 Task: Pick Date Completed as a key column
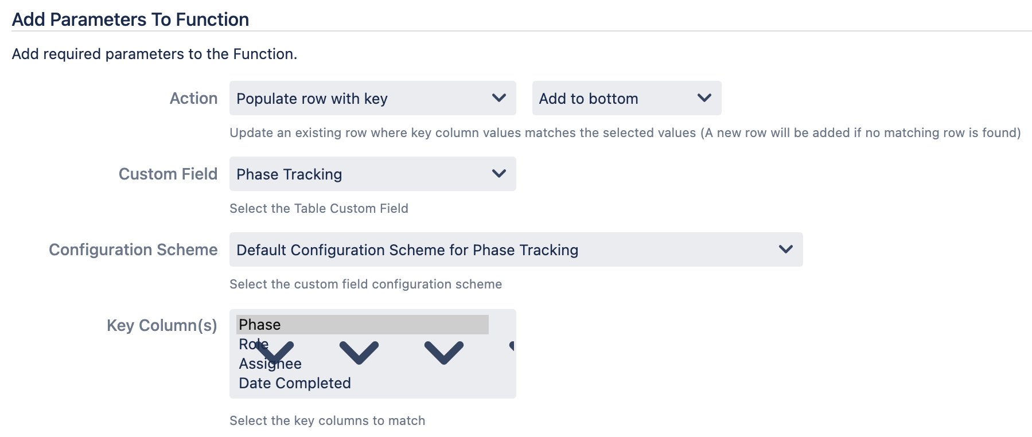[295, 383]
